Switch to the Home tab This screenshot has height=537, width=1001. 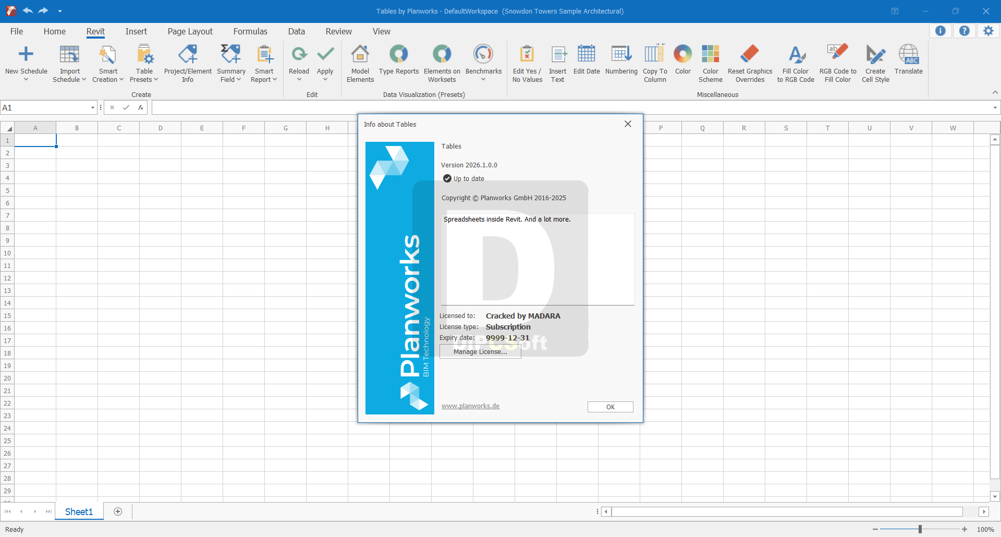[x=55, y=31]
